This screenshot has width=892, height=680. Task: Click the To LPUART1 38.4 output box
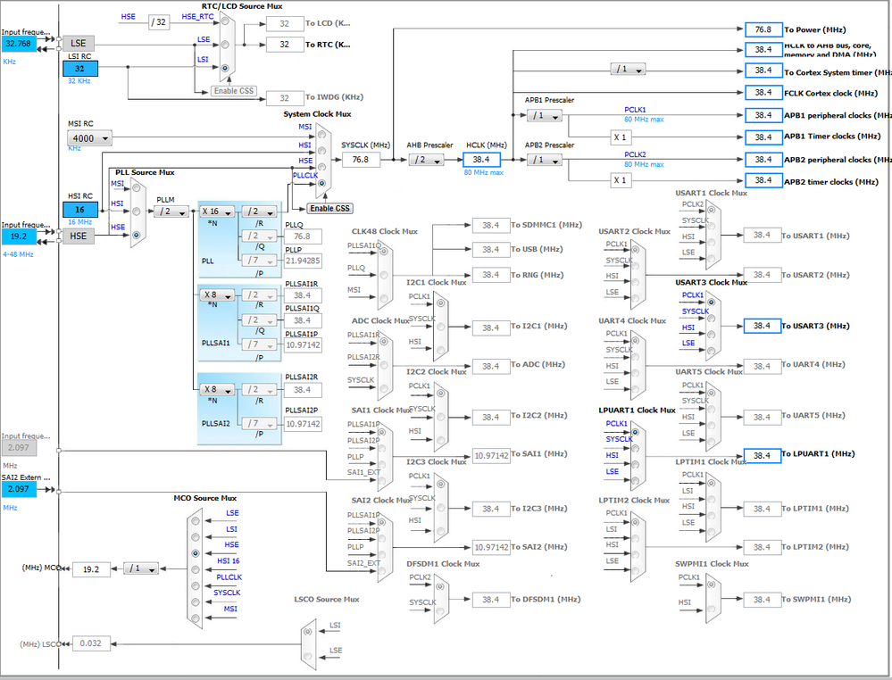point(763,455)
